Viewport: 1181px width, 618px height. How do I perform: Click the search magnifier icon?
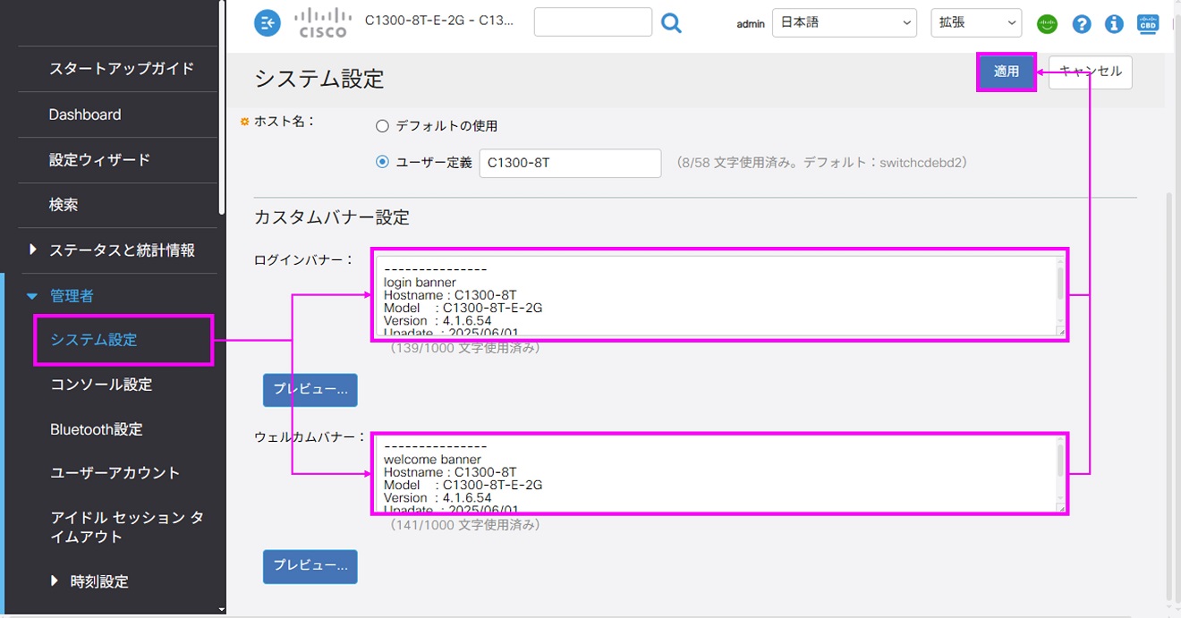pyautogui.click(x=671, y=22)
